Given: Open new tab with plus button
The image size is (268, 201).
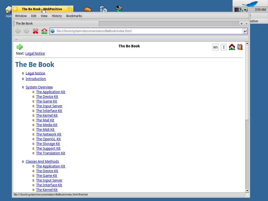Looking at the screenshot, I should point(242,24).
